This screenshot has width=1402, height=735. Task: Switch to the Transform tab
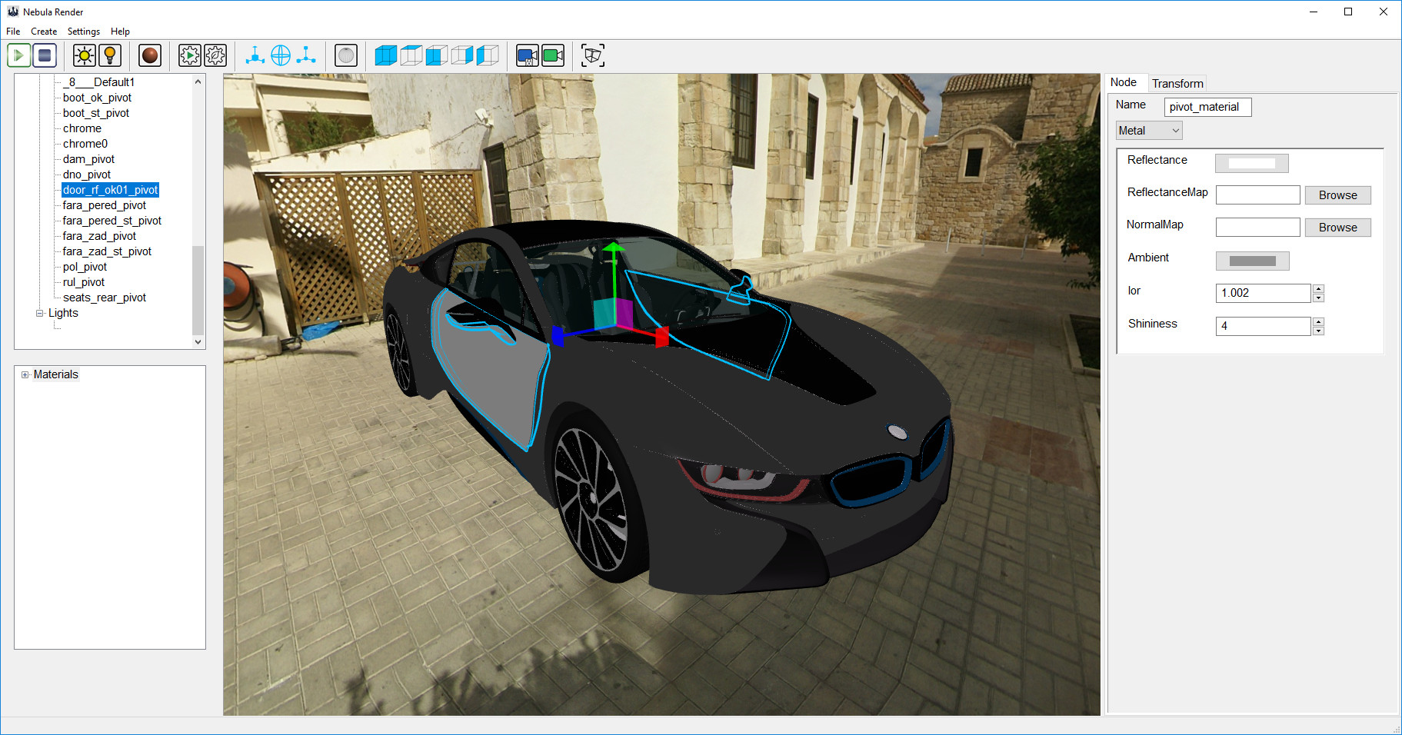point(1177,84)
